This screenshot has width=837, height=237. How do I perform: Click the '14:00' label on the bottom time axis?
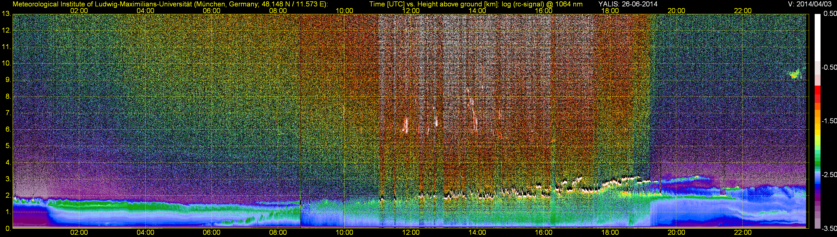point(477,233)
